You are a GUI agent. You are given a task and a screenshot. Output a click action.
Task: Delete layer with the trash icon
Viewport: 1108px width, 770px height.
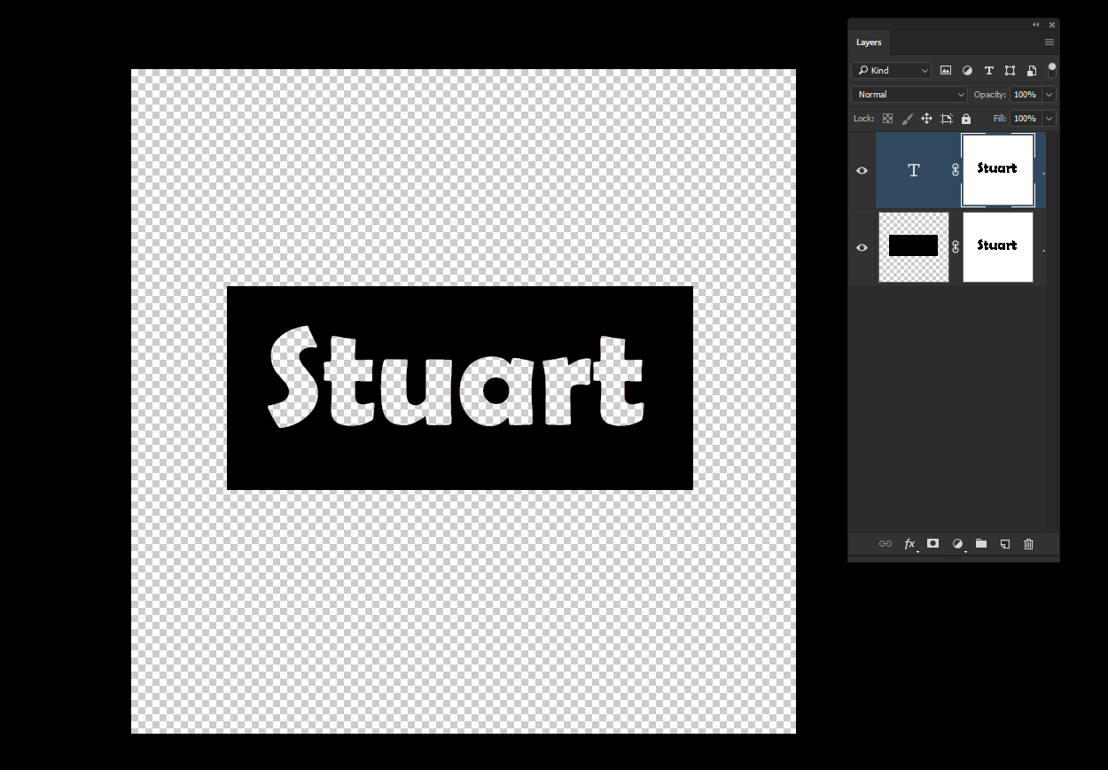tap(1028, 544)
